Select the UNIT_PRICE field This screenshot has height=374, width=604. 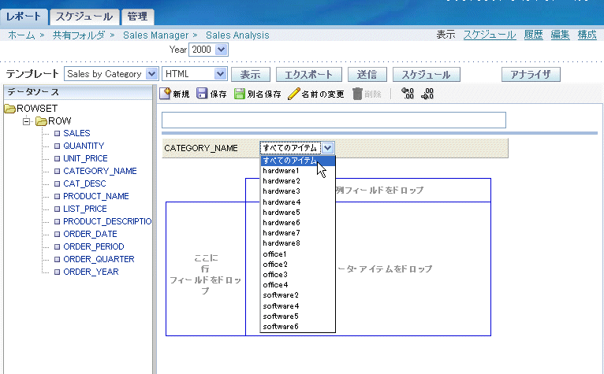click(85, 158)
